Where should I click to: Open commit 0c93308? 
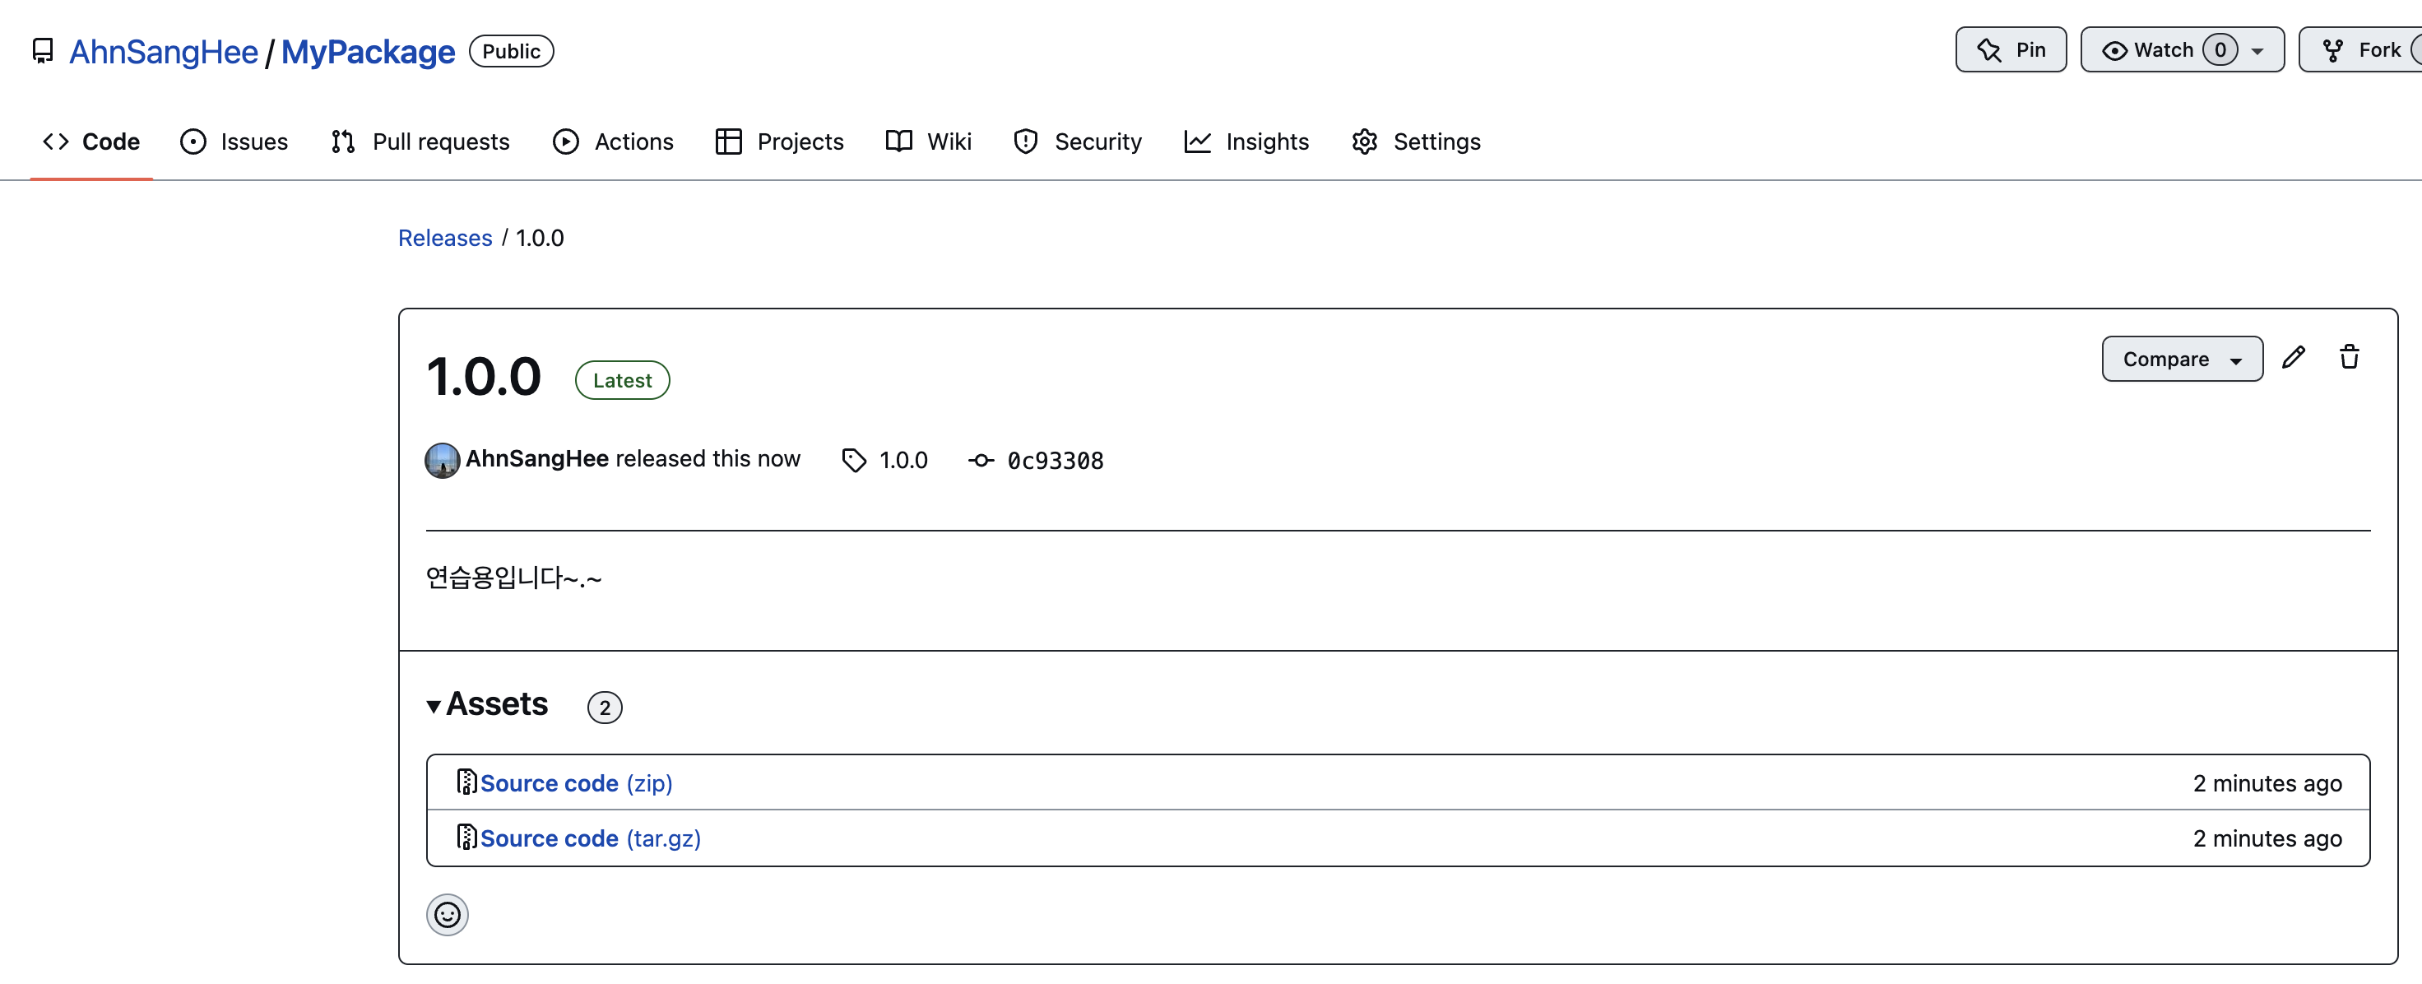1054,461
